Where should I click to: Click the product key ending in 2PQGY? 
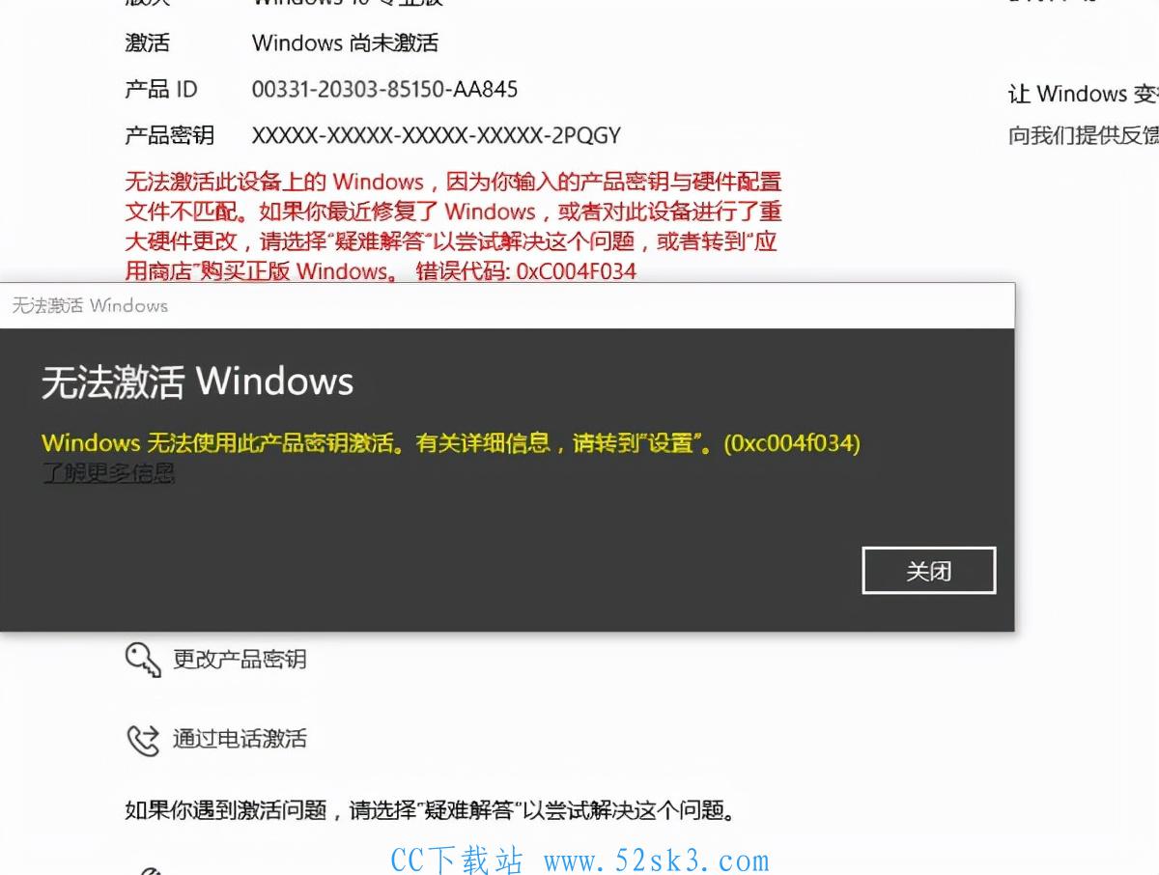(437, 135)
